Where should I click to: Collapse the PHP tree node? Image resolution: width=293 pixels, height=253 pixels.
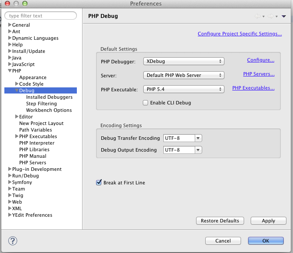[x=10, y=71]
